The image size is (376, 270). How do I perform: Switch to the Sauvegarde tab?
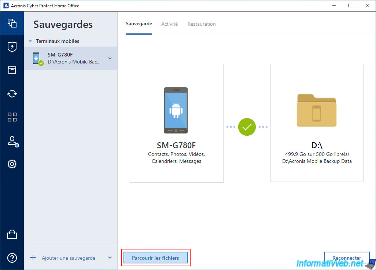(x=139, y=24)
